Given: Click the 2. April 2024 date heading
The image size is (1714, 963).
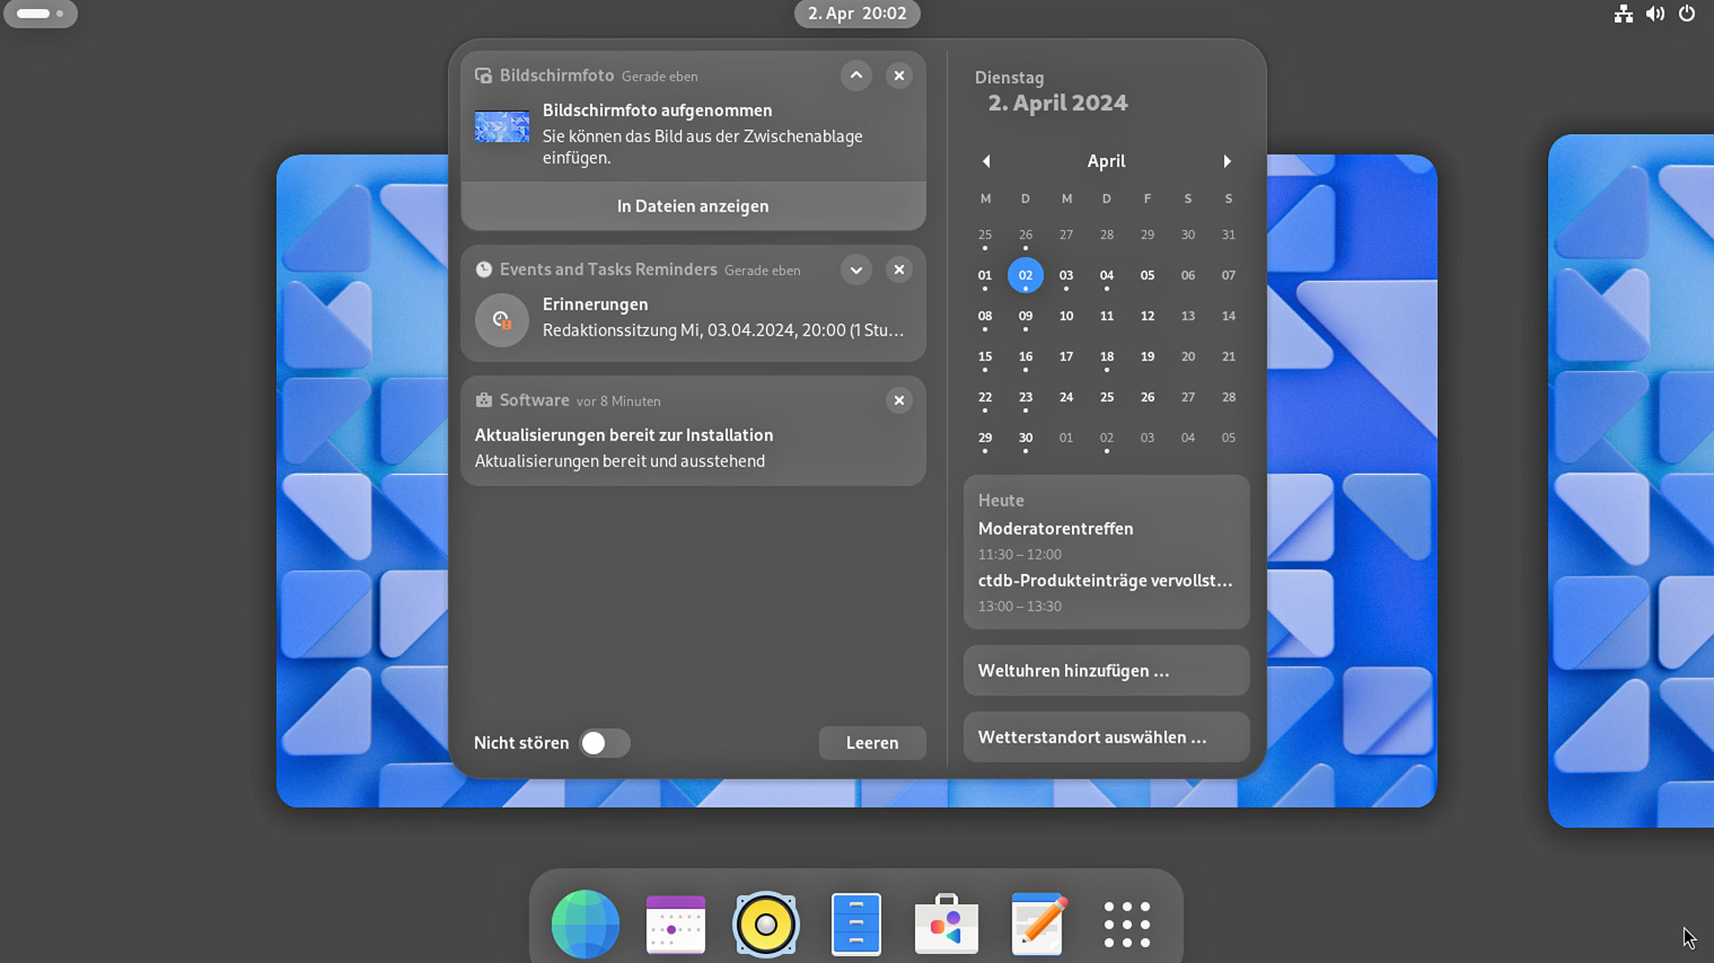Looking at the screenshot, I should click(x=1058, y=104).
